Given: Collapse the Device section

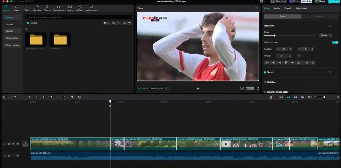Looking at the screenshot, I should pos(12,18).
